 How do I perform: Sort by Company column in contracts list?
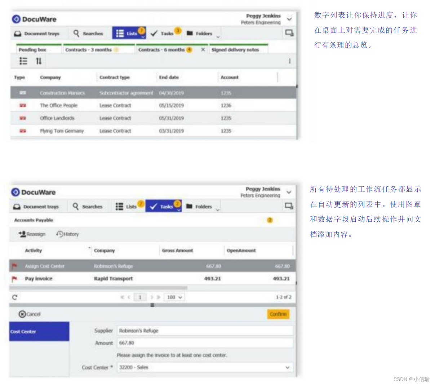tap(50, 77)
